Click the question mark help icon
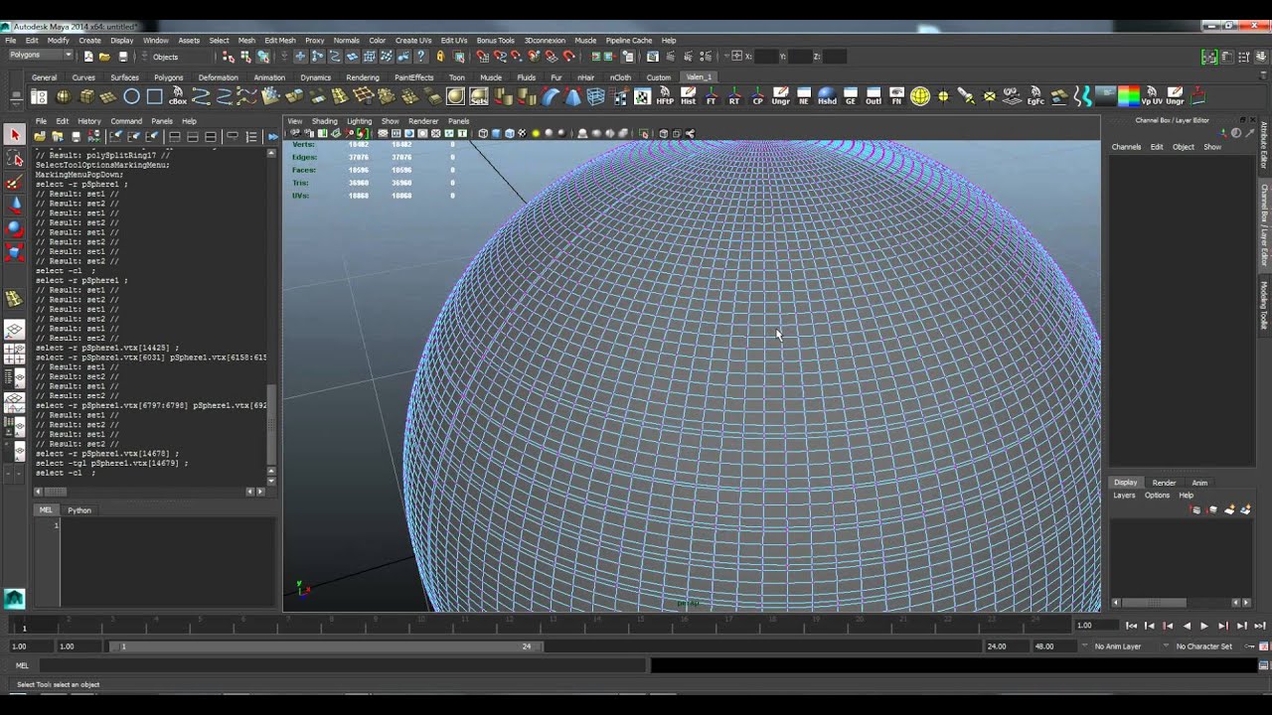 click(x=421, y=57)
